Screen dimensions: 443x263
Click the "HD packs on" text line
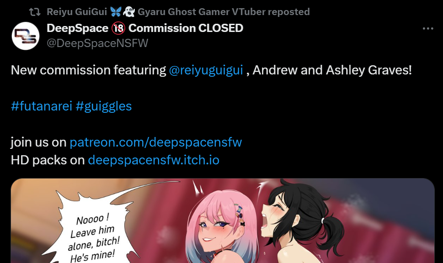click(48, 160)
